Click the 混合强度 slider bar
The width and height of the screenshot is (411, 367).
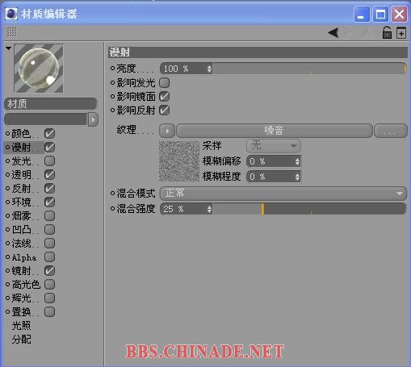[x=309, y=209]
